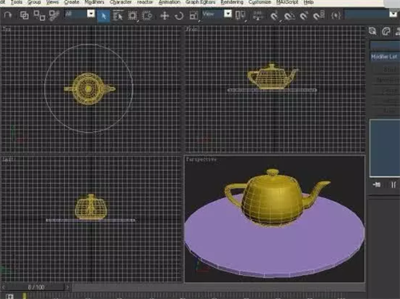
Task: Toggle the Spinner Snap icon
Action: pos(318,15)
